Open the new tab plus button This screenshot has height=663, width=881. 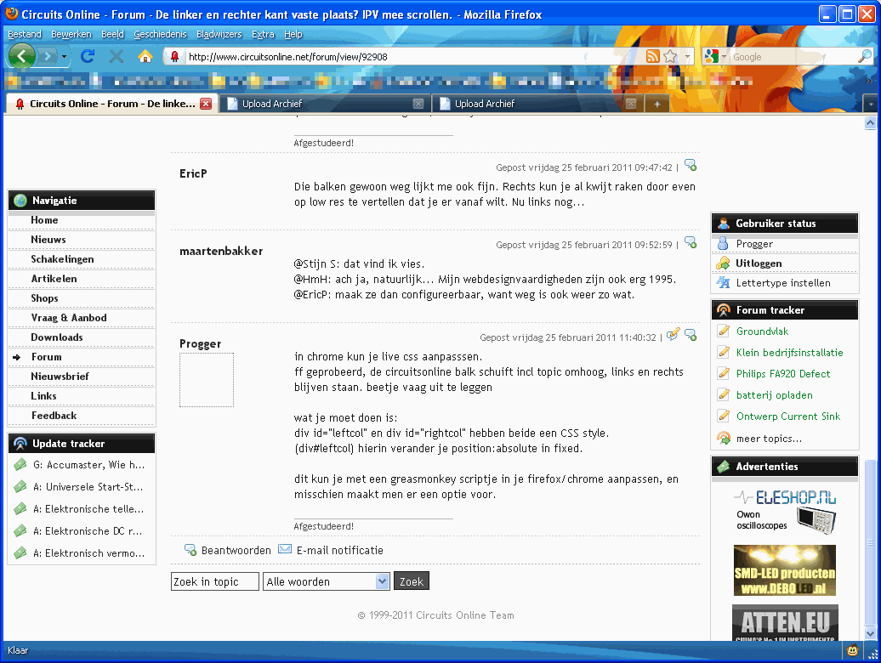tap(656, 104)
